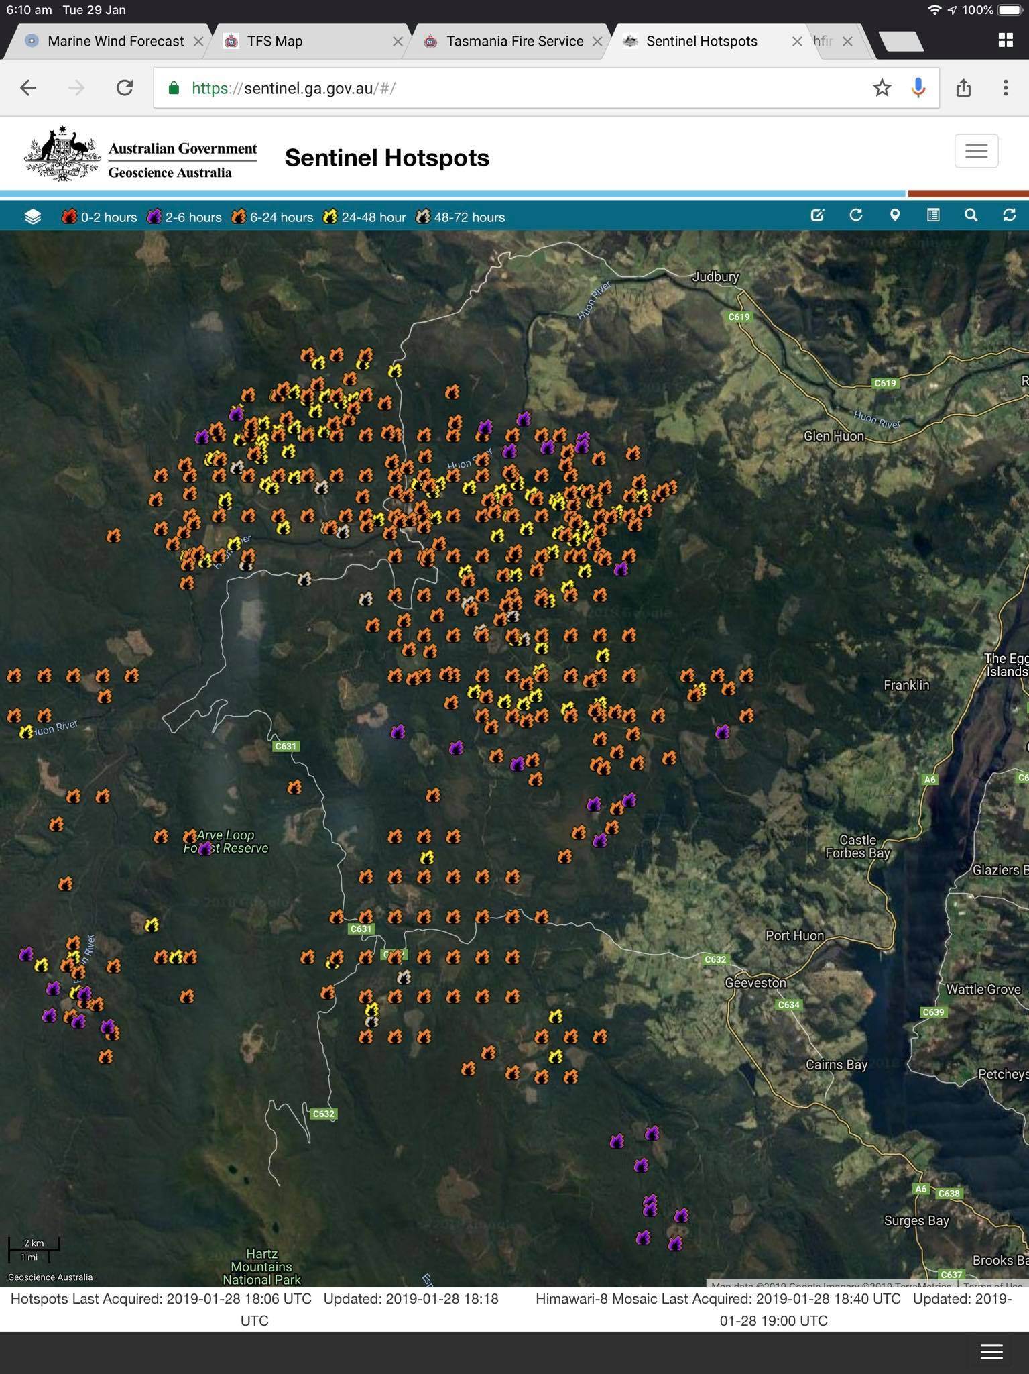Viewport: 1029px width, 1374px height.
Task: Click the reset map view icon
Action: click(x=856, y=215)
